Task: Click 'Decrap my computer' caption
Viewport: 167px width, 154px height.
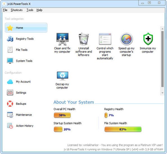Action: pos(62,86)
